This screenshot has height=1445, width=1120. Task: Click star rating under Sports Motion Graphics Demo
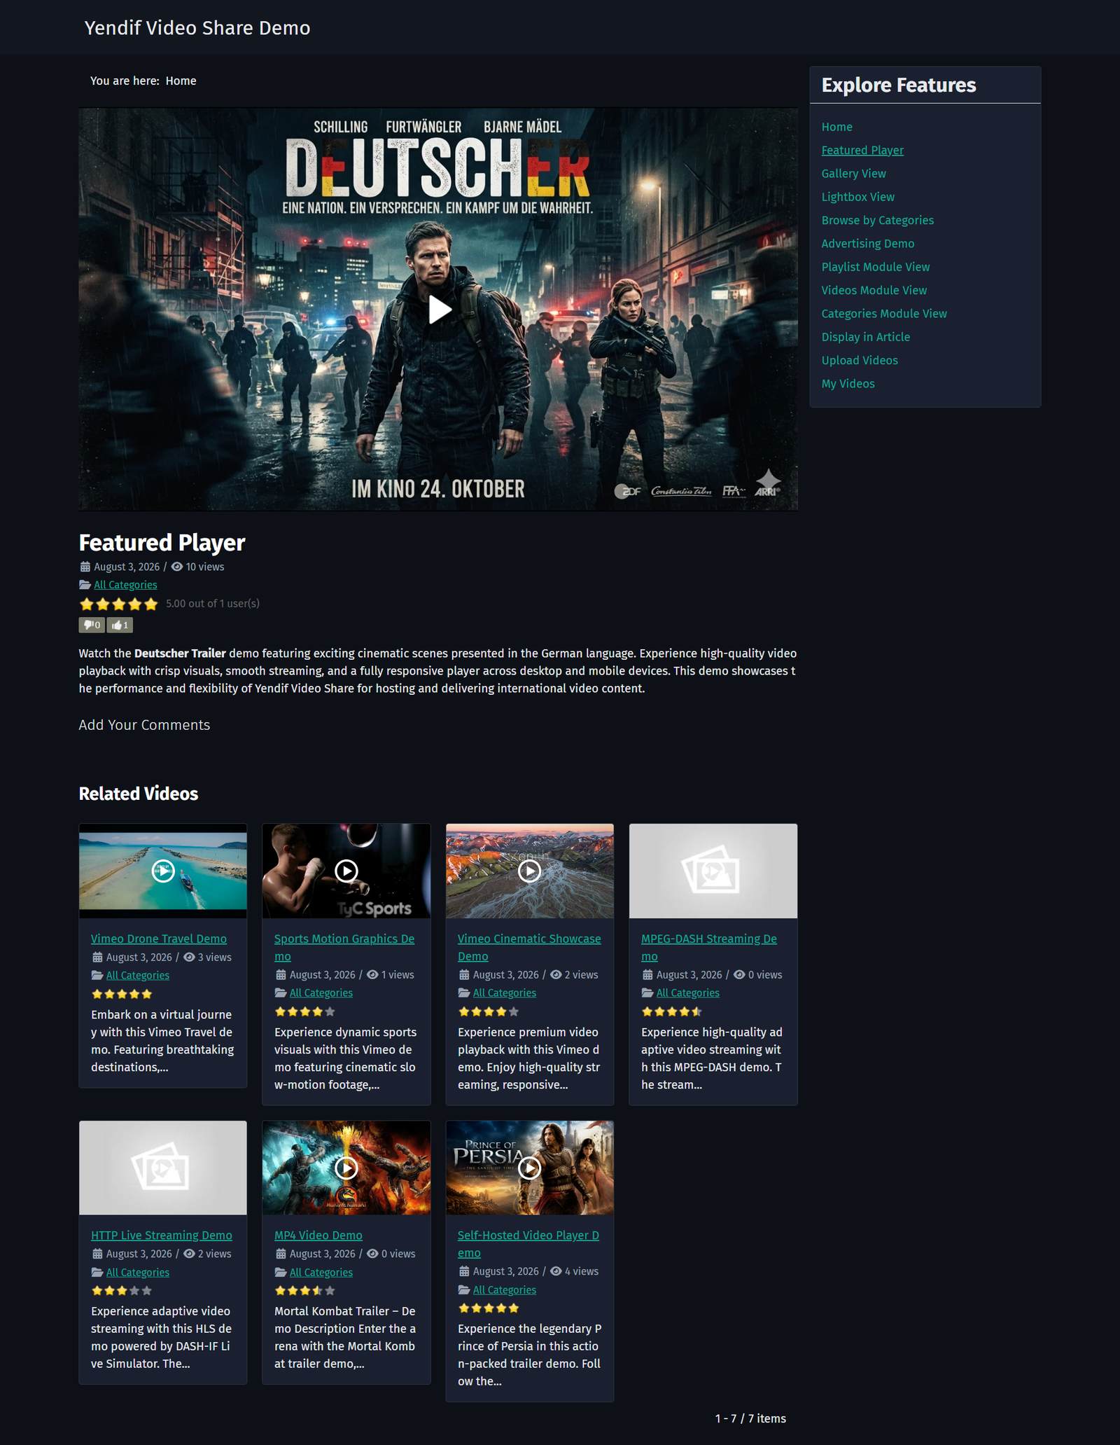point(305,1011)
